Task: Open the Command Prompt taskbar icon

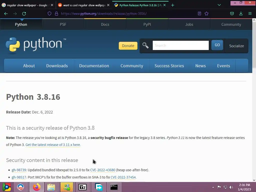Action: [x=114, y=187]
